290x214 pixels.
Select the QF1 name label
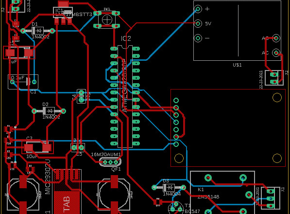(116, 169)
